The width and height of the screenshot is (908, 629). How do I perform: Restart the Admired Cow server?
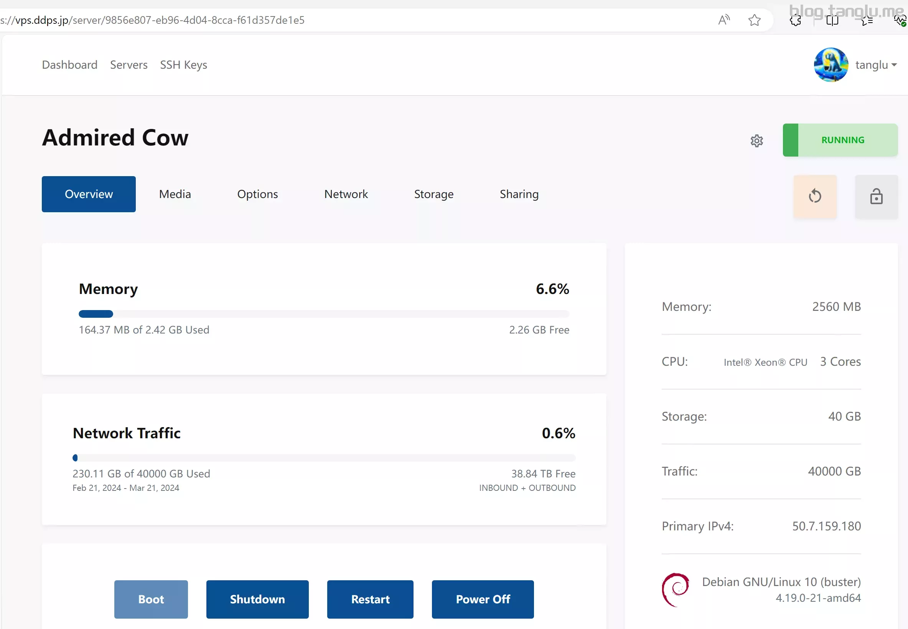click(370, 599)
